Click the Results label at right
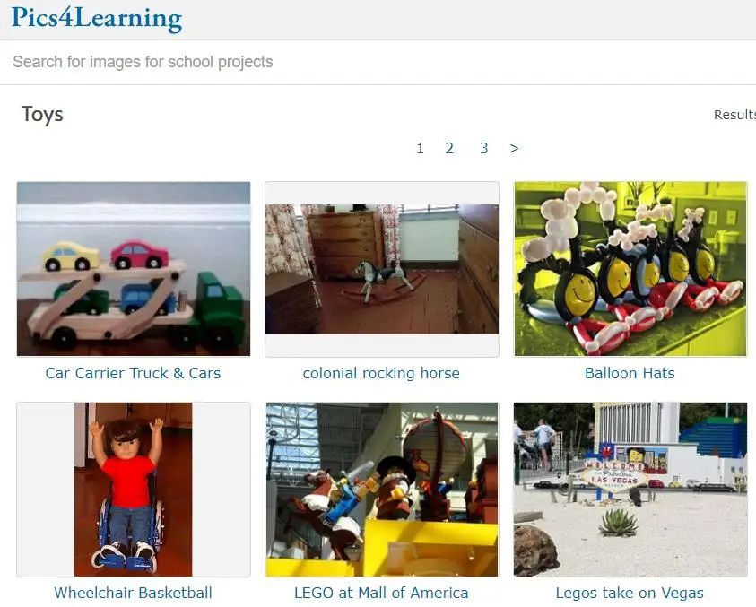 tap(734, 115)
